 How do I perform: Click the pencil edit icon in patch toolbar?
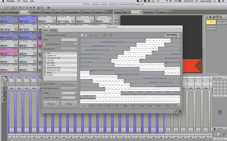pyautogui.click(x=91, y=35)
